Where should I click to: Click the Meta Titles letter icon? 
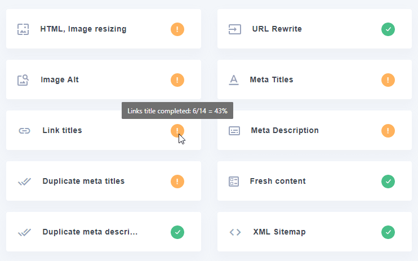click(x=234, y=80)
